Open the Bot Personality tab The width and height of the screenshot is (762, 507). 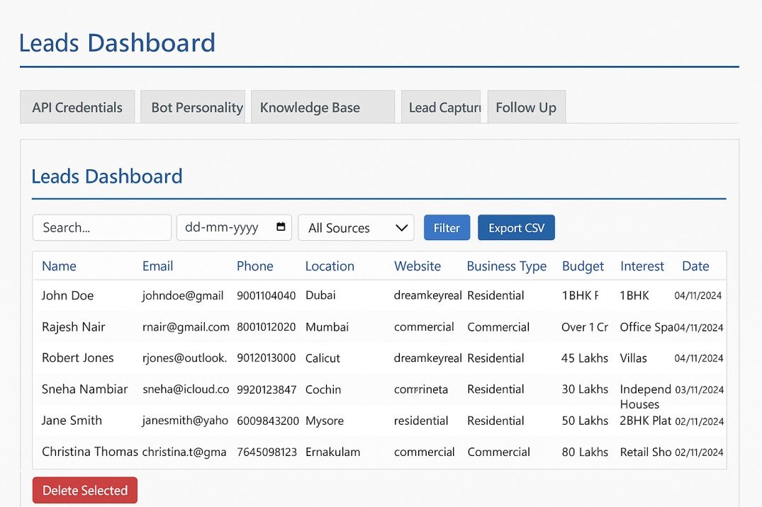pos(193,108)
